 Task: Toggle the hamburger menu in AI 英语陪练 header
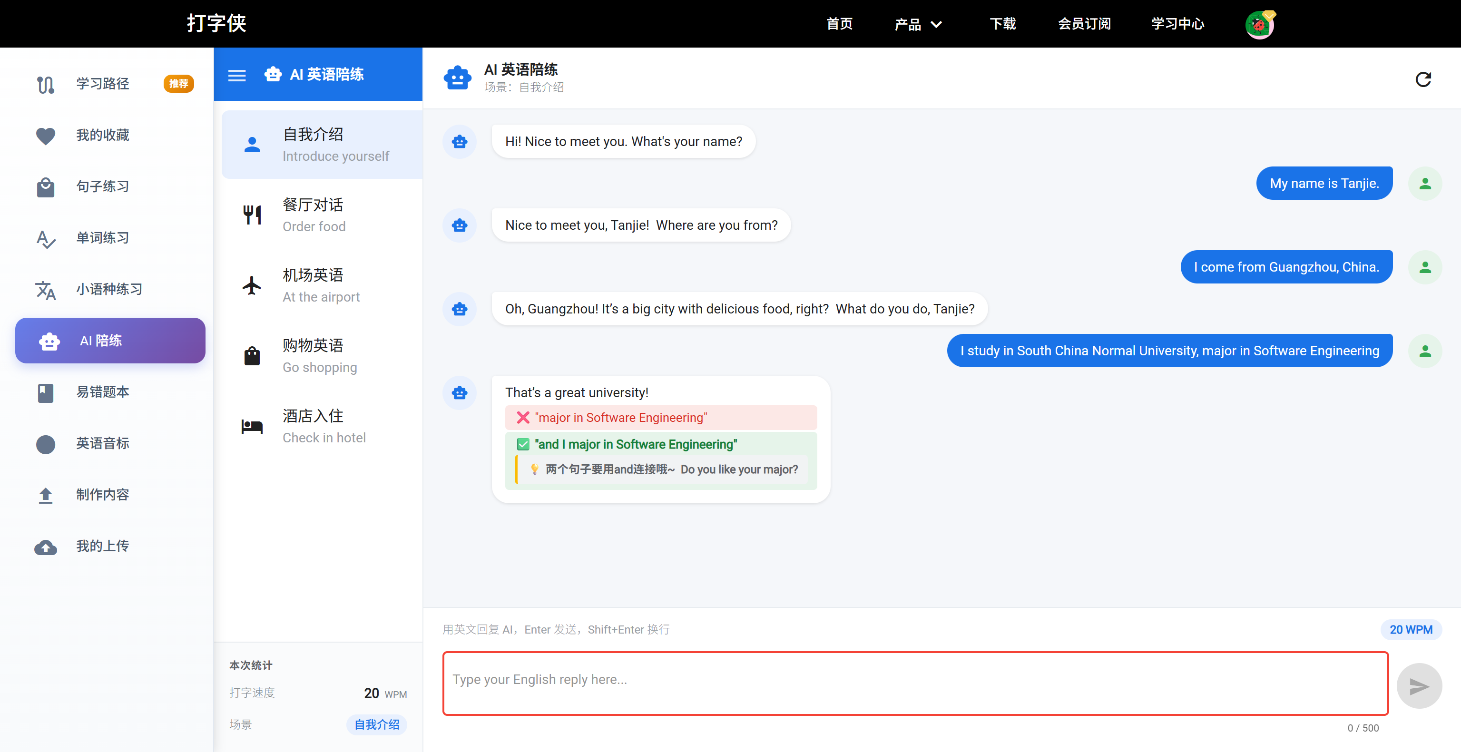236,75
